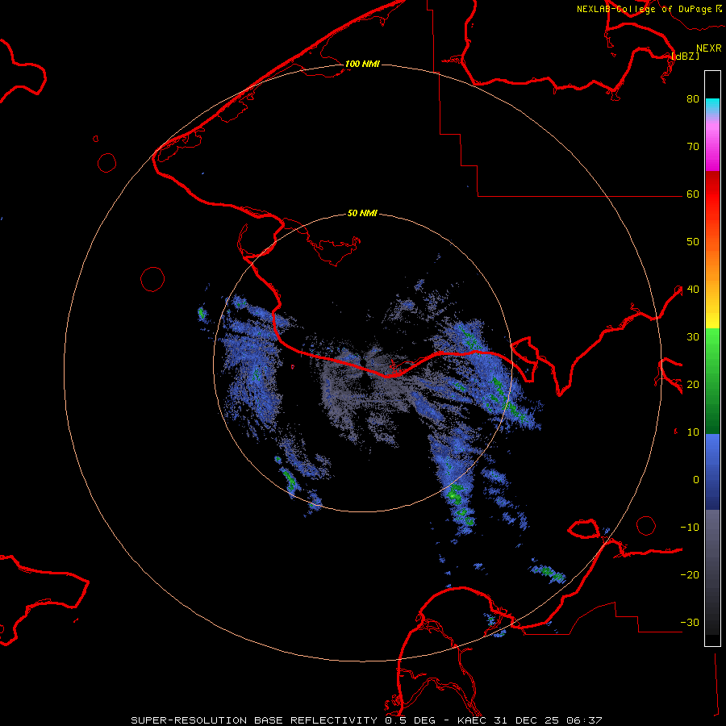Click the 50 NMI range ring label

[362, 214]
